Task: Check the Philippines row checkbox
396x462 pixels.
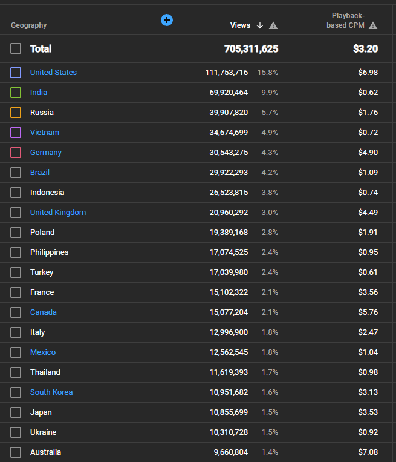Action: 16,252
